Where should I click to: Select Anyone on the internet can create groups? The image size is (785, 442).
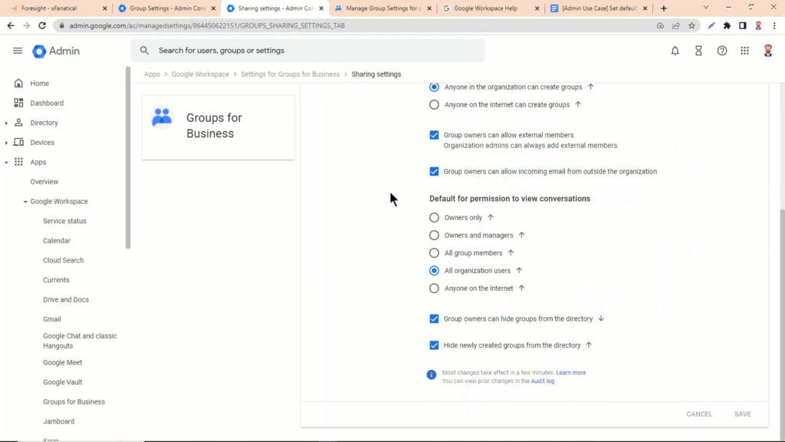(434, 104)
